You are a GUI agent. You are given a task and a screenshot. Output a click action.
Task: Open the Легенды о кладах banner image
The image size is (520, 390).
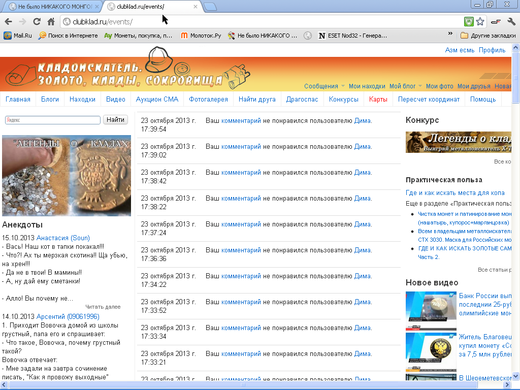click(x=67, y=176)
